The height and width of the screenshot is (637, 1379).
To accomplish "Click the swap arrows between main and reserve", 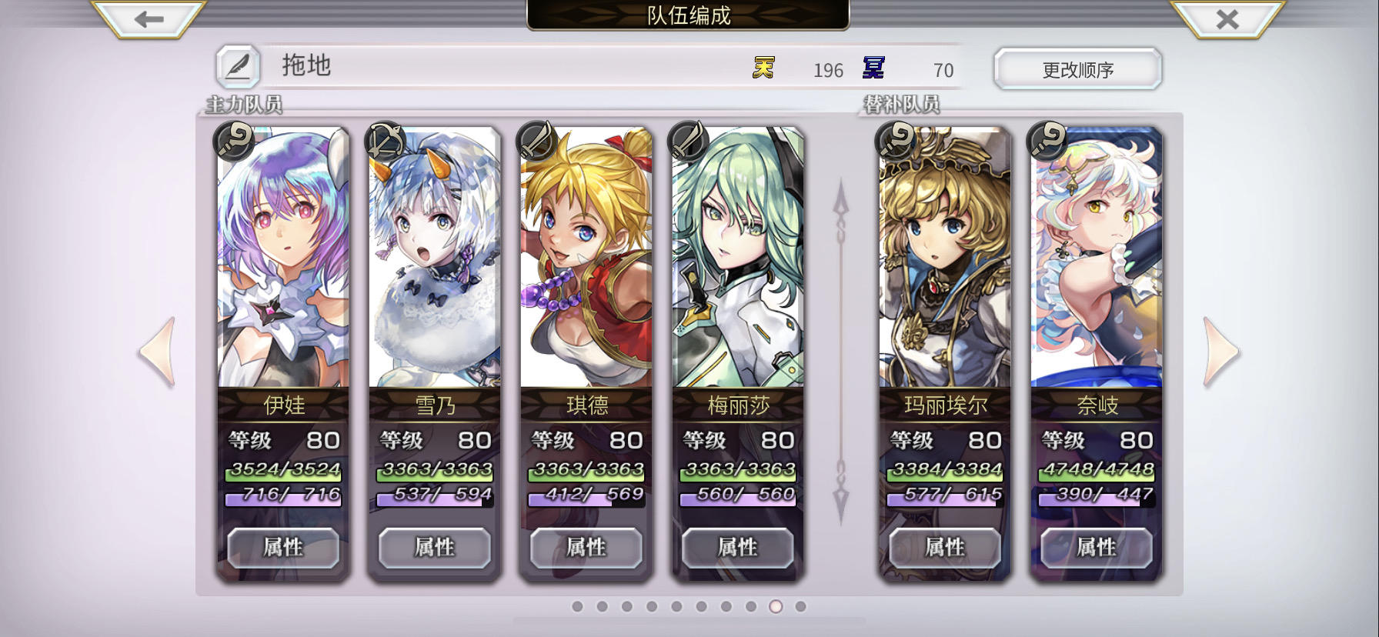I will [x=841, y=352].
